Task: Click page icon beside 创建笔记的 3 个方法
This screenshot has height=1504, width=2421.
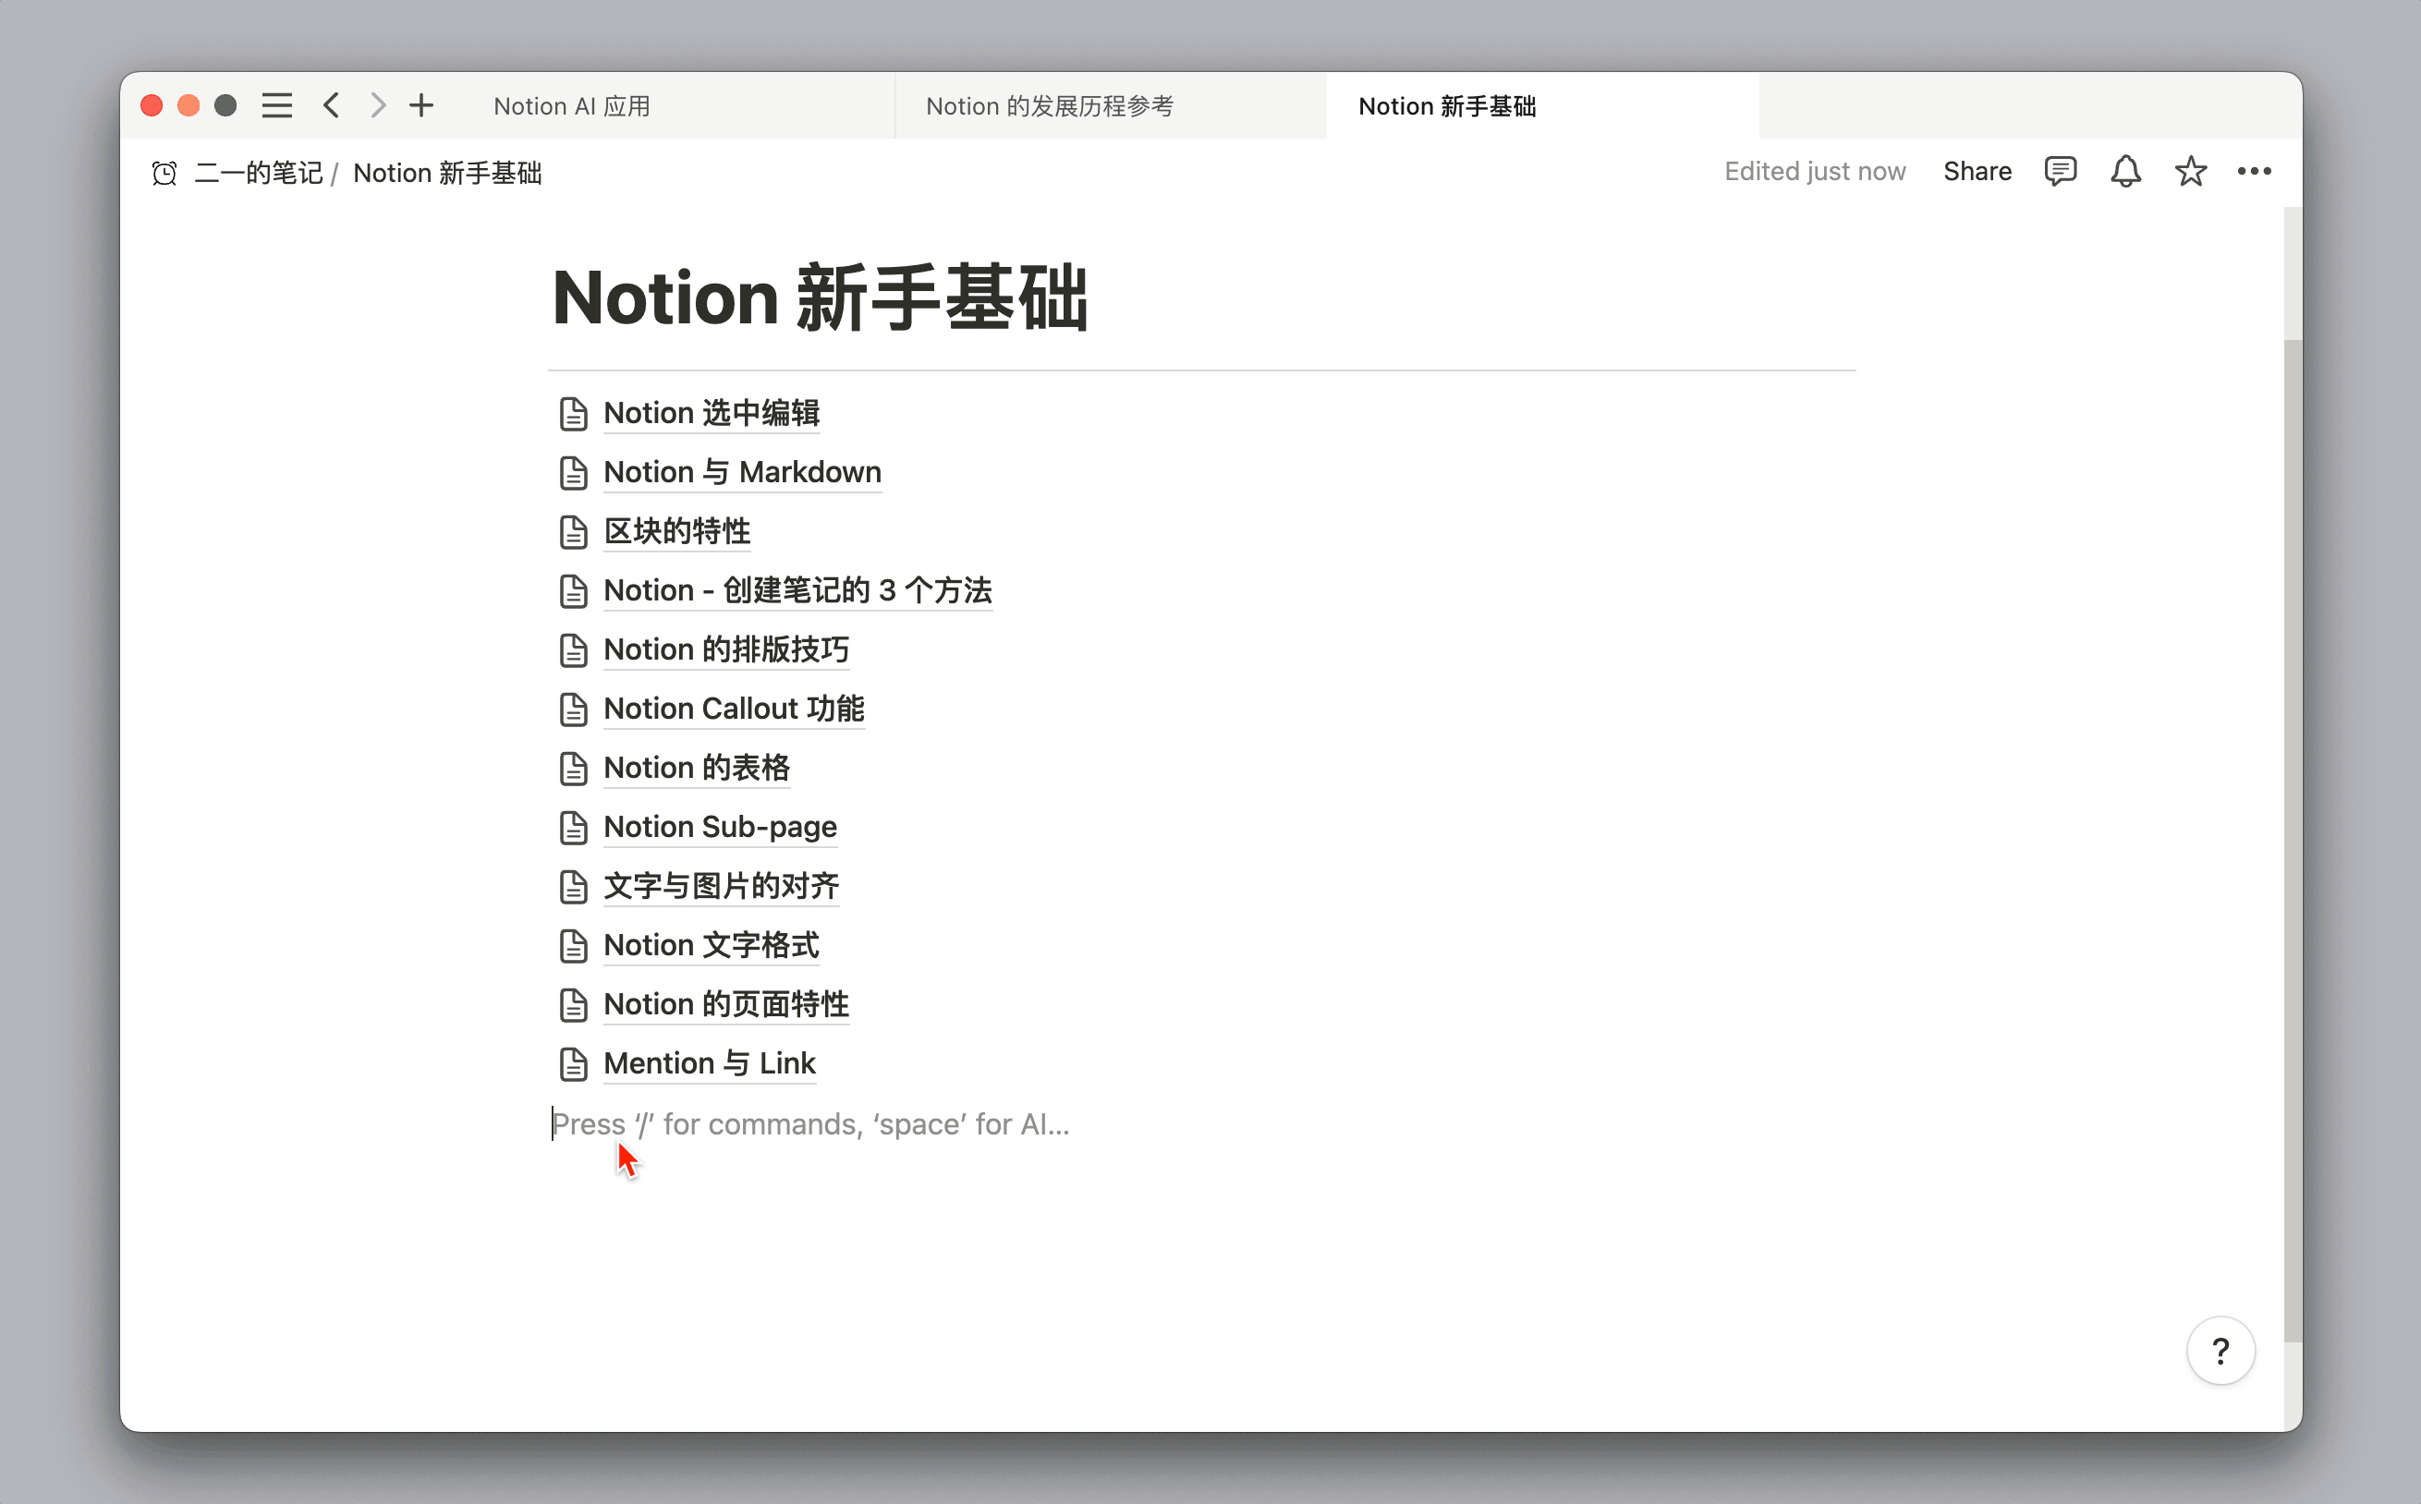Action: pos(574,592)
